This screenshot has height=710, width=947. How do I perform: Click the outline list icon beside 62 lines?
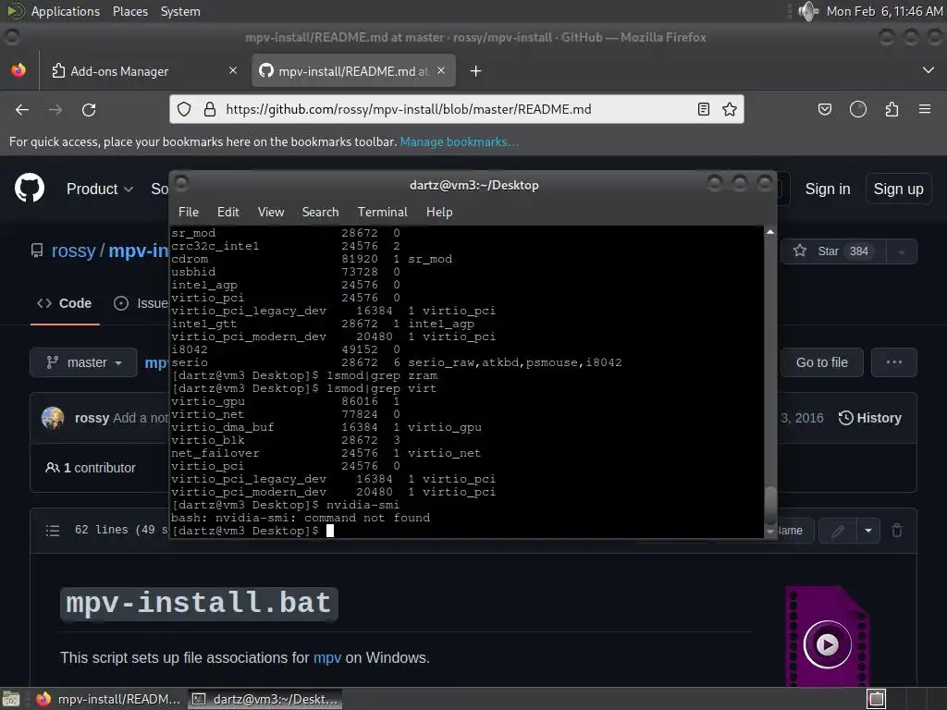[53, 531]
